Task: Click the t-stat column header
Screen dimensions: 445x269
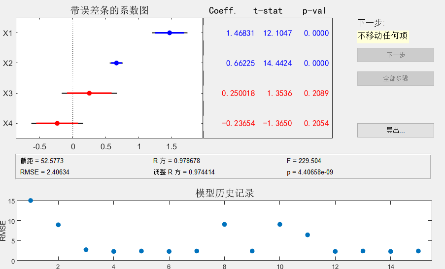Action: coord(268,11)
